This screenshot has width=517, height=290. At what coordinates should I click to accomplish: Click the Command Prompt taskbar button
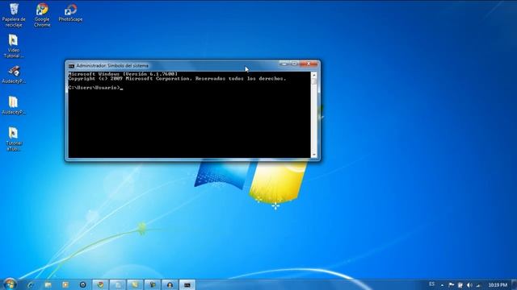(x=187, y=284)
